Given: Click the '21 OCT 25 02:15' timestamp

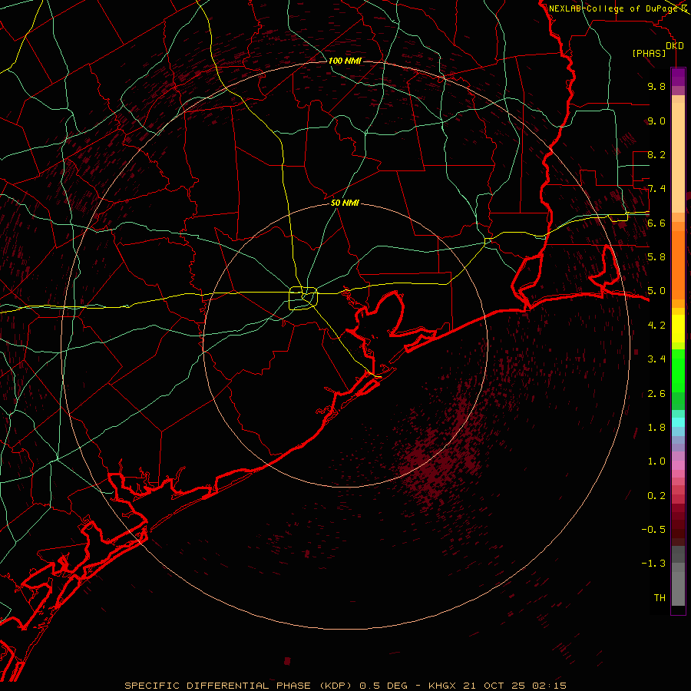Looking at the screenshot, I should click(x=514, y=686).
